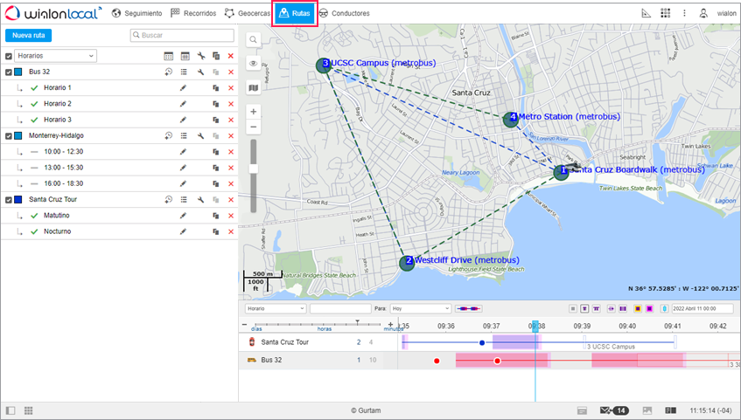Delete the Nocturno schedule with red X
Image resolution: width=741 pixels, height=420 pixels.
pyautogui.click(x=231, y=231)
